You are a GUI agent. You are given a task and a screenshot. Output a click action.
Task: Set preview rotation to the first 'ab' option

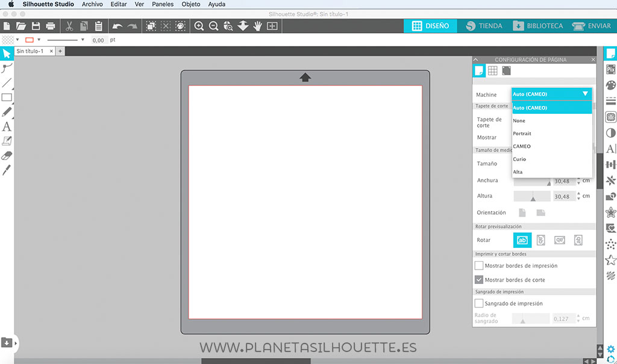[x=522, y=240]
